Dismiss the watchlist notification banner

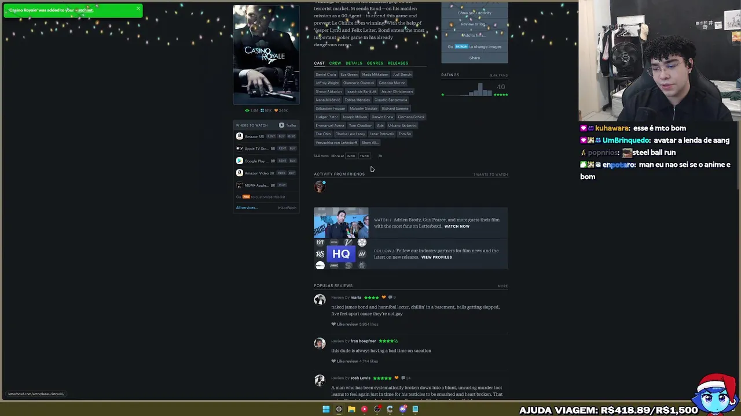[x=138, y=8]
